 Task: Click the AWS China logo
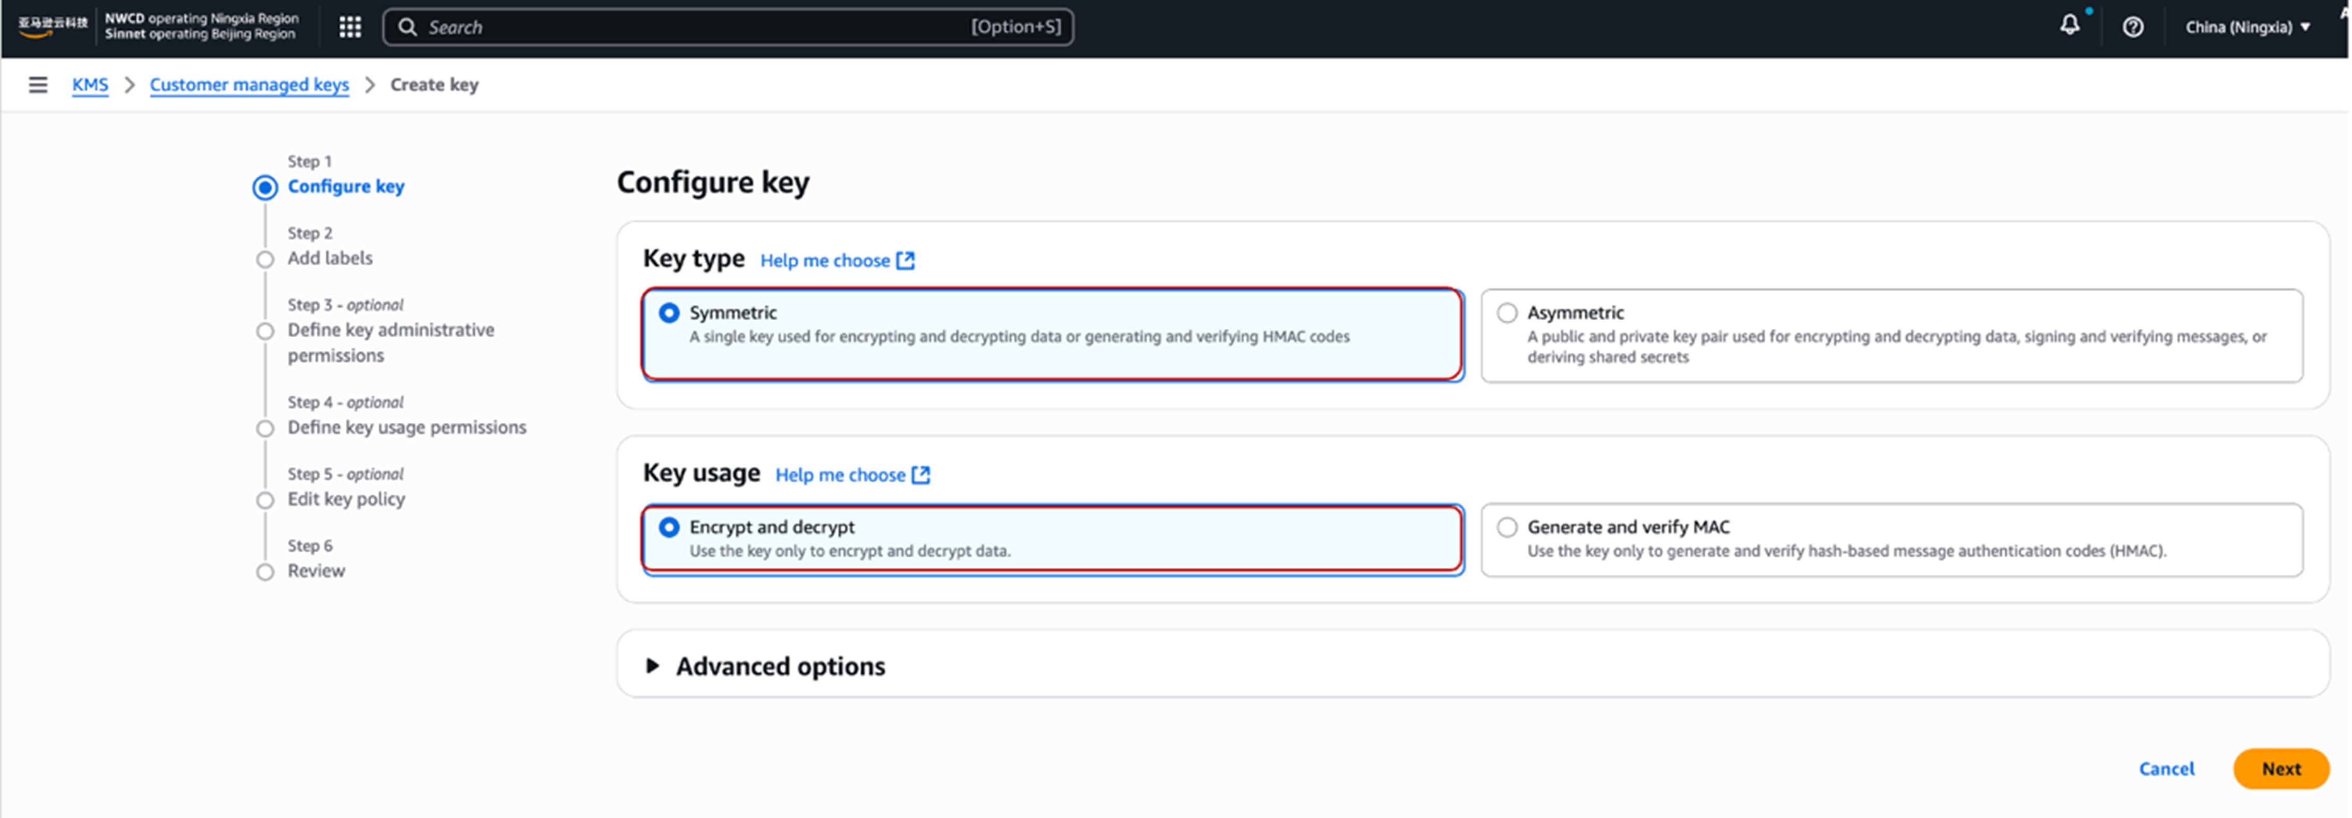tap(52, 25)
